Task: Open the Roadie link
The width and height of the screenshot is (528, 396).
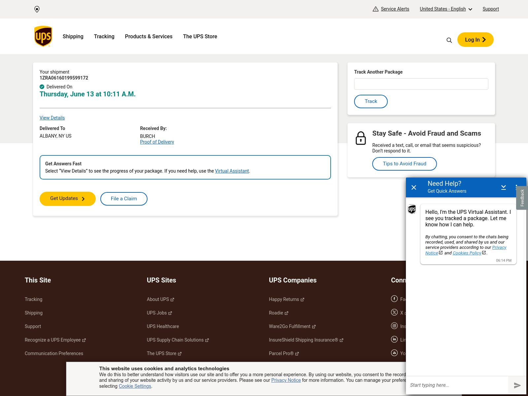Action: (279, 313)
